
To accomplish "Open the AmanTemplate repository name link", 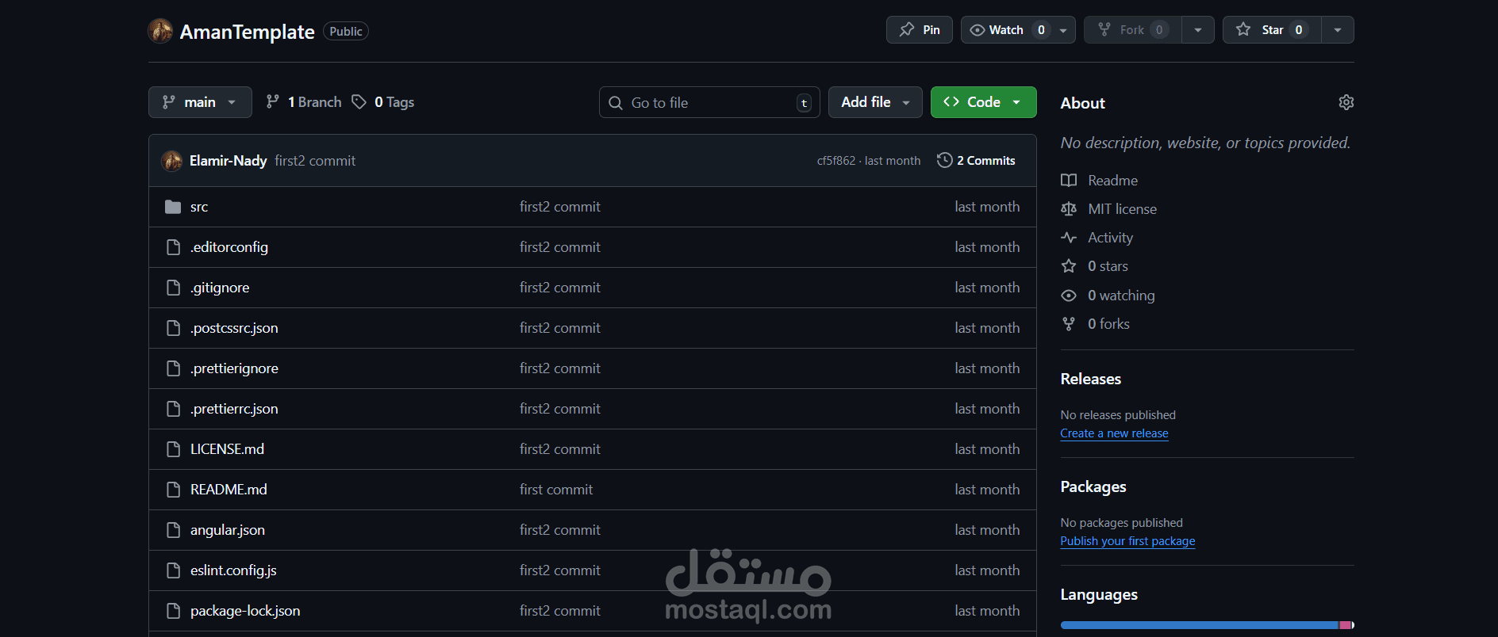I will (247, 32).
